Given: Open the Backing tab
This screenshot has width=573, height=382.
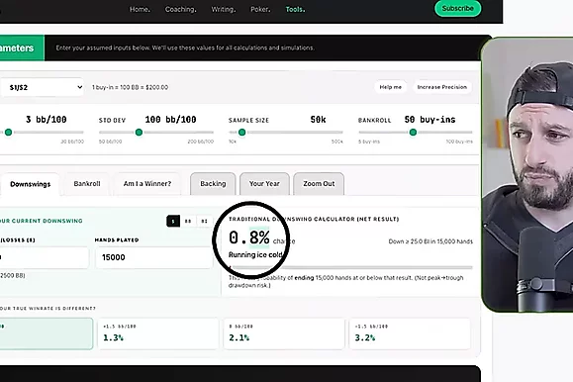Looking at the screenshot, I should pyautogui.click(x=213, y=183).
